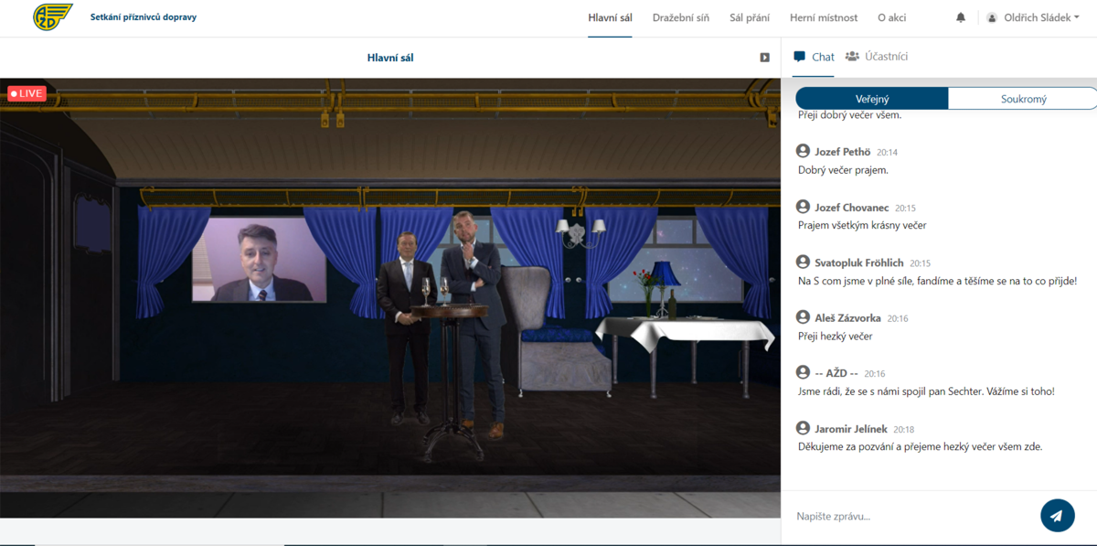The width and height of the screenshot is (1097, 546).
Task: Navigate to Herní místnost
Action: pos(824,17)
